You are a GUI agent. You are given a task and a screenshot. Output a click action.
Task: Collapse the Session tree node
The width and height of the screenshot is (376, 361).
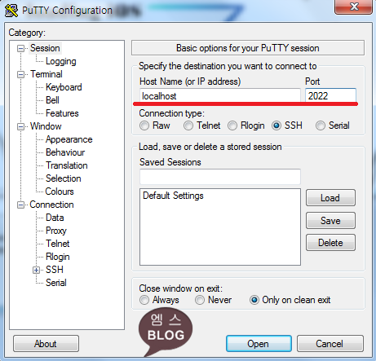20,48
